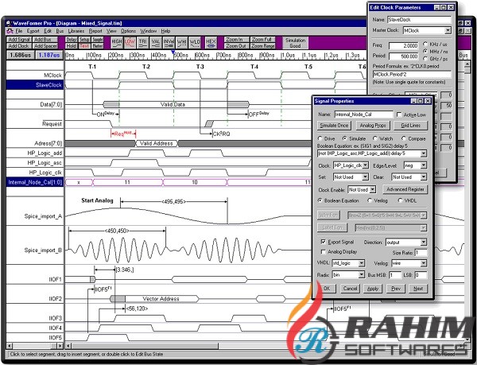The image size is (477, 365).
Task: Click the blue time cursor marker on ruler
Action: tap(173, 52)
